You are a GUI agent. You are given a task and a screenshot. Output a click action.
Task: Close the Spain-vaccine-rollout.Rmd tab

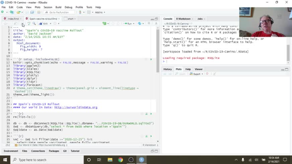coord(59,19)
